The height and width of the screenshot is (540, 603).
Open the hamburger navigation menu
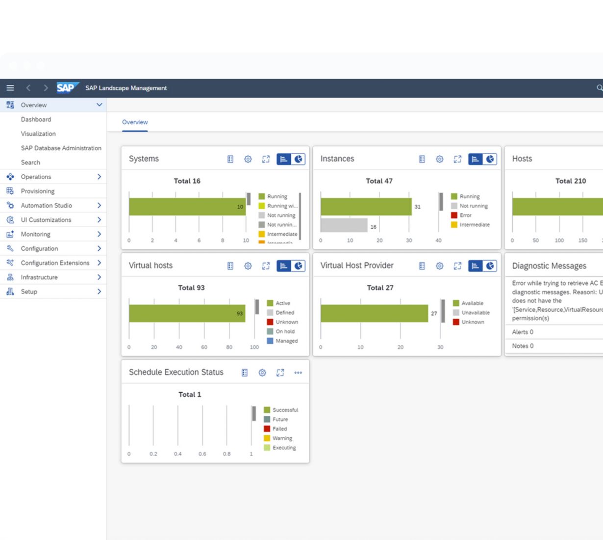click(x=10, y=88)
